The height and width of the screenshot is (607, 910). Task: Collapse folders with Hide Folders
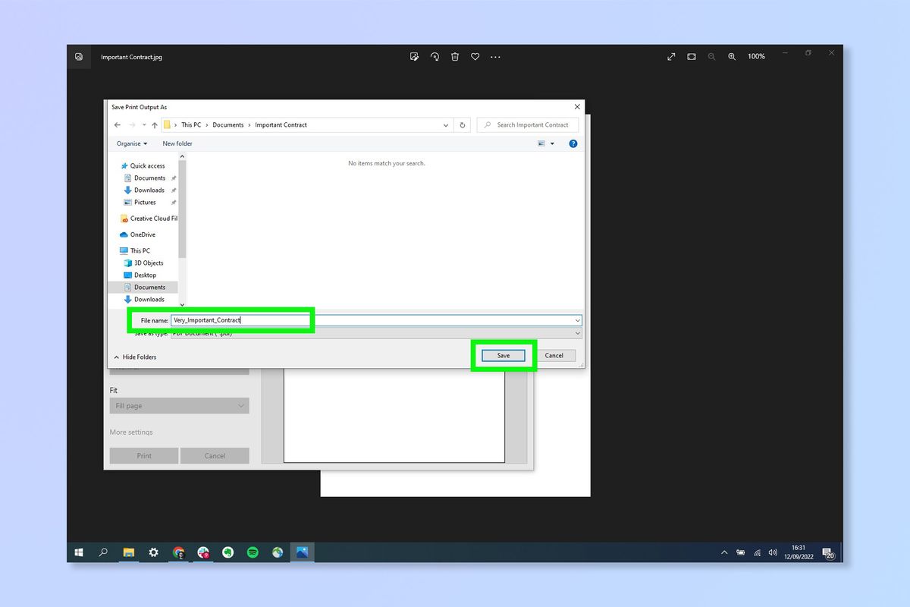click(135, 357)
